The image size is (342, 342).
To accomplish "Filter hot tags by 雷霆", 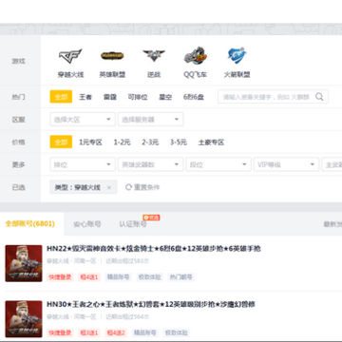I will [x=110, y=97].
